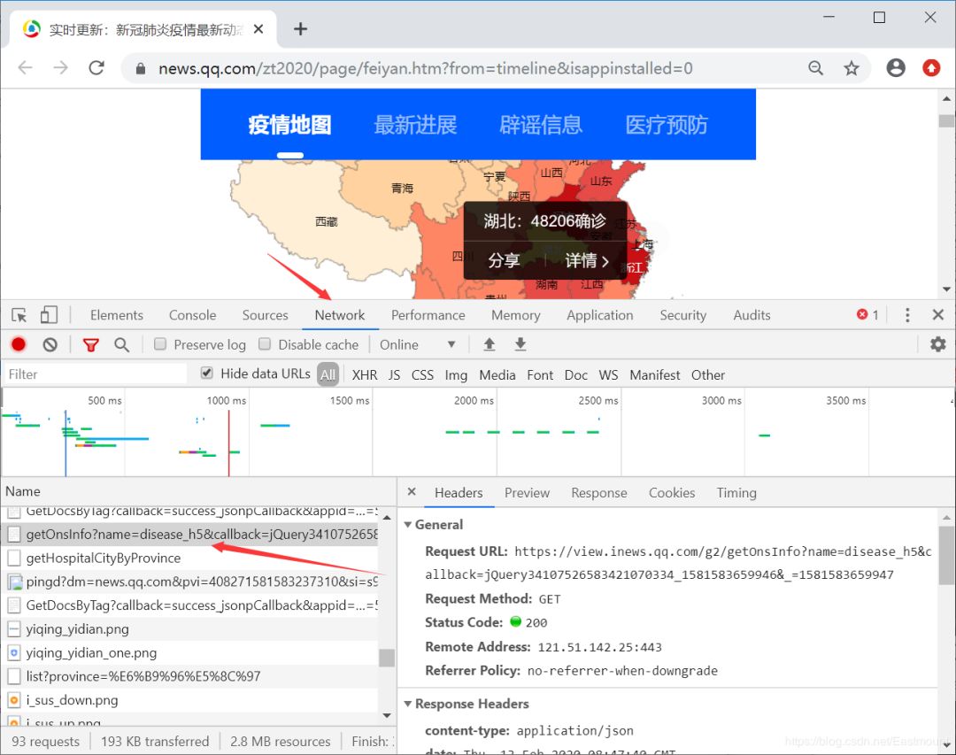Viewport: 956px width, 755px height.
Task: Export HAR file with the download arrow icon
Action: [x=520, y=343]
